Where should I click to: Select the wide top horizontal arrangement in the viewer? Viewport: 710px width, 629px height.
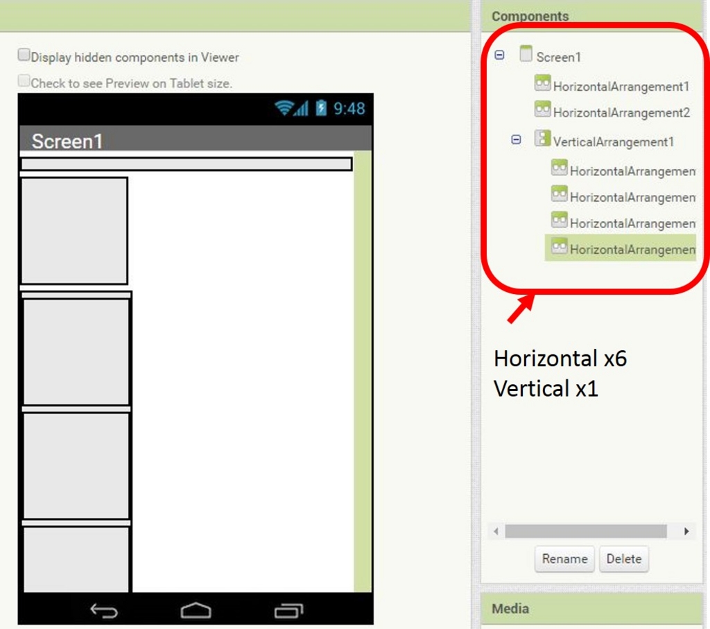187,164
